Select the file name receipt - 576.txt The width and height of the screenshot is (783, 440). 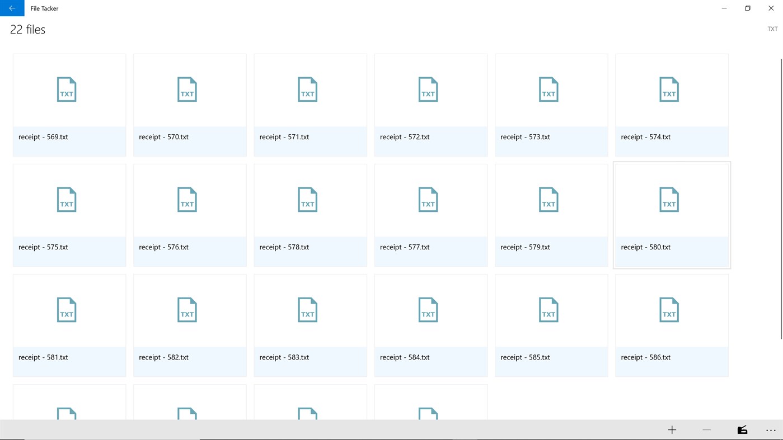pos(163,247)
